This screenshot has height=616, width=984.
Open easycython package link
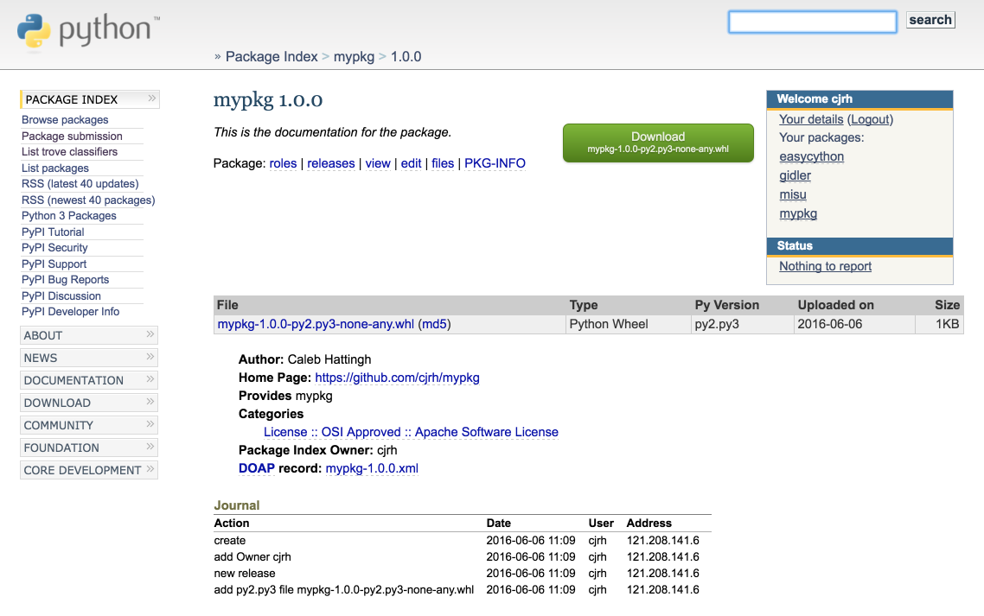[x=811, y=157]
